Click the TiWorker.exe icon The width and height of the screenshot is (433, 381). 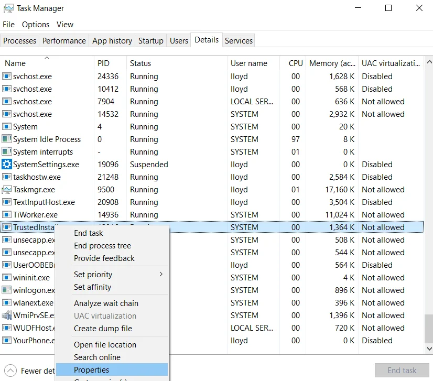point(7,215)
